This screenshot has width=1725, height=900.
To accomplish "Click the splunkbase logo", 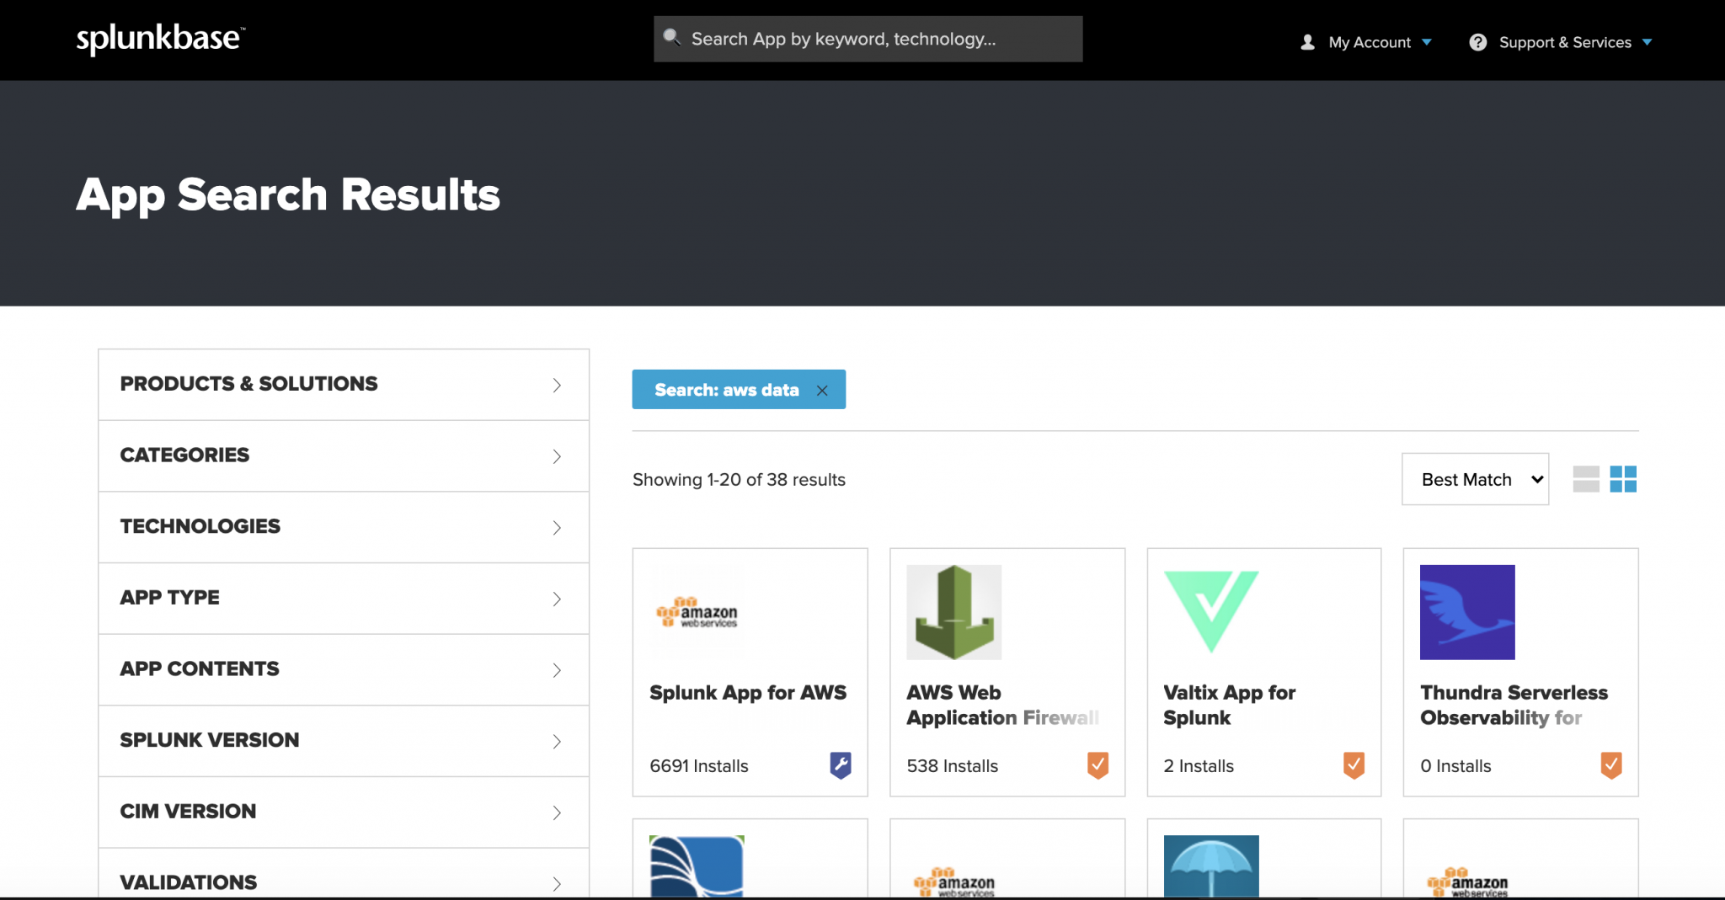I will tap(160, 37).
